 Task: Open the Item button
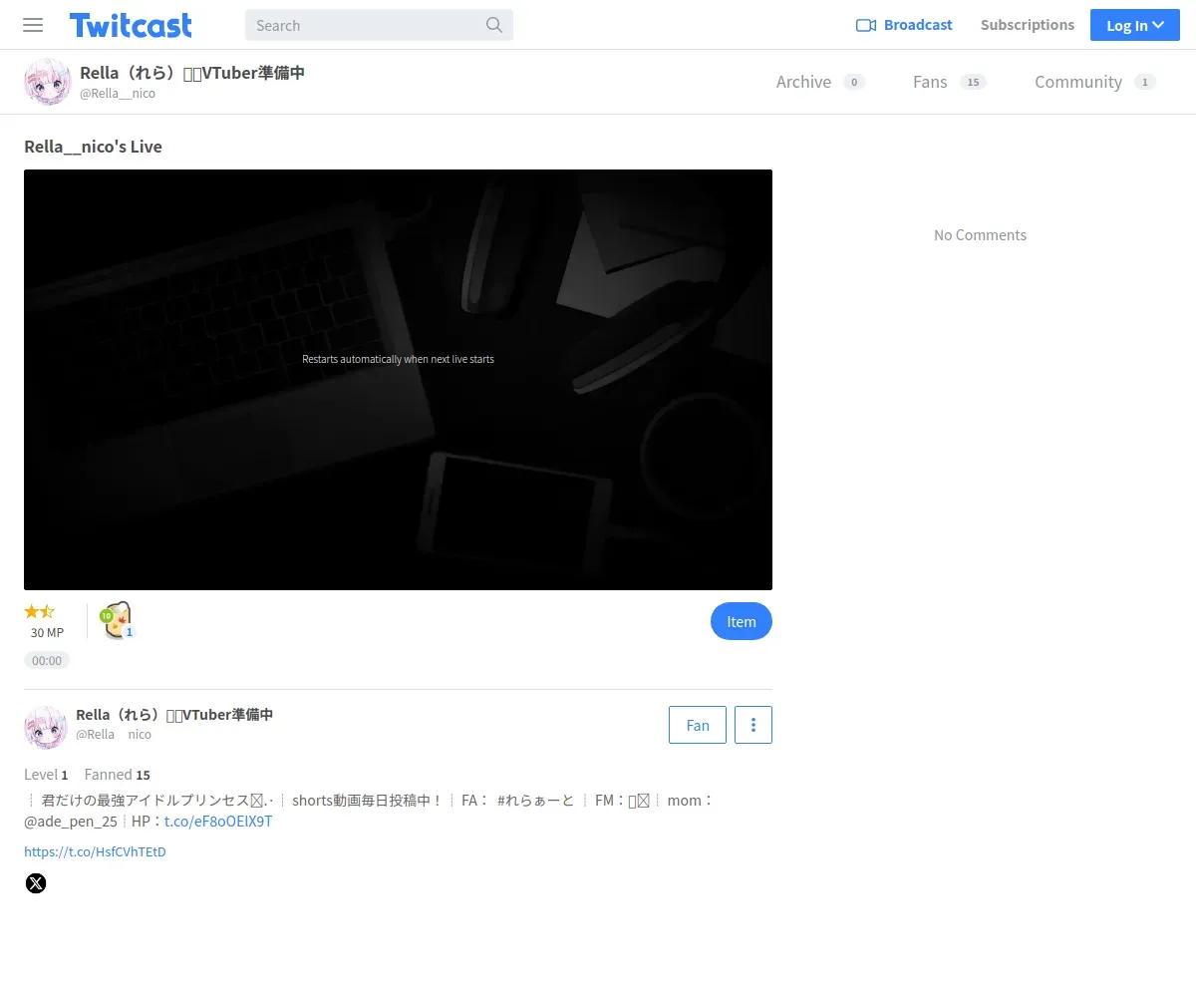(x=742, y=621)
